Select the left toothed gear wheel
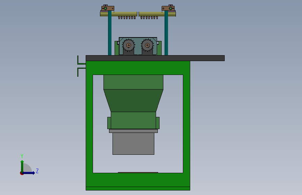The height and width of the screenshot is (195, 302). [x=129, y=45]
